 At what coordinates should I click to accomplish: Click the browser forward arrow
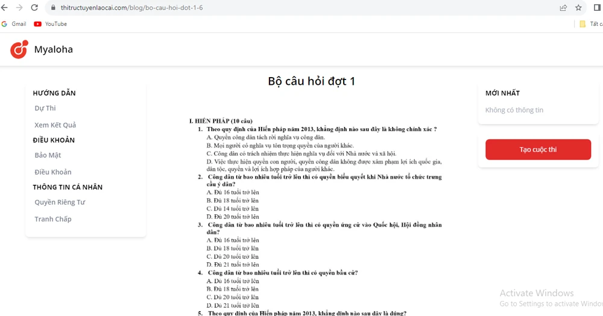point(19,8)
